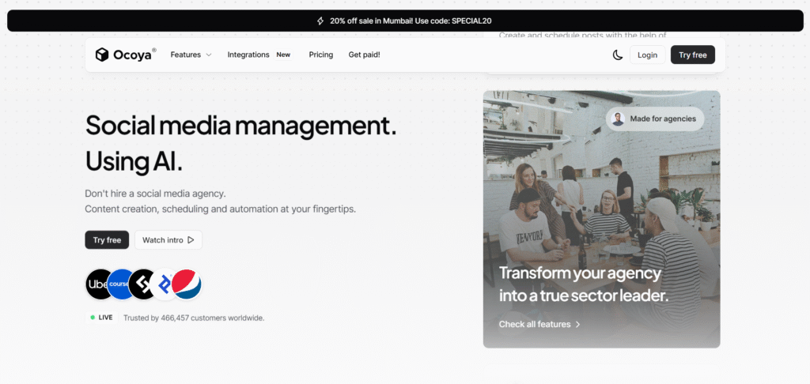Expand the Features dropdown menu
810x384 pixels.
tap(191, 55)
